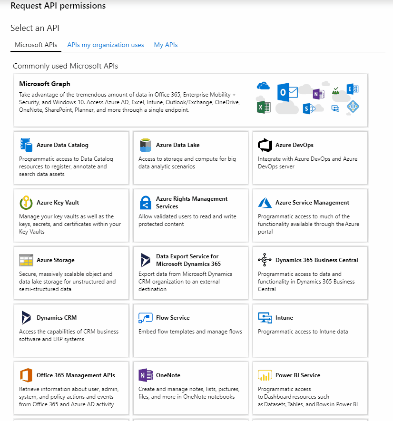Image resolution: width=393 pixels, height=421 pixels.
Task: Click the Azure AD diamond icon in Graph card
Action: click(353, 107)
